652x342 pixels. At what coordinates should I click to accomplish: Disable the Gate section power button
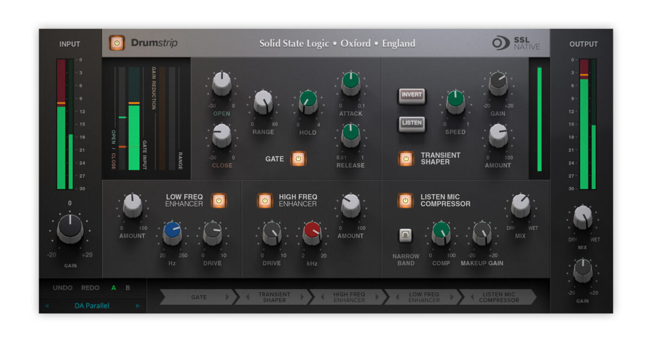tap(298, 159)
